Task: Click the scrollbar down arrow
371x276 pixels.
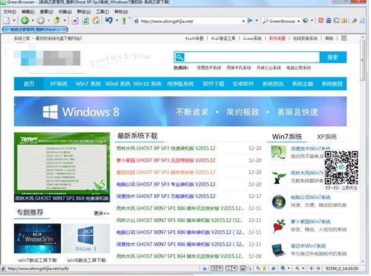Action: [363, 262]
